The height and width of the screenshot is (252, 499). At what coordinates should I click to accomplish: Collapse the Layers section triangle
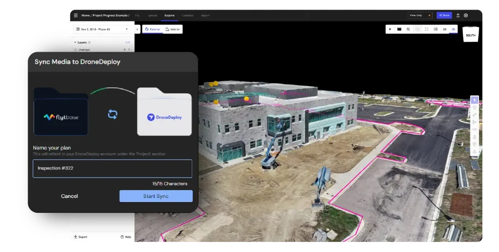(75, 43)
